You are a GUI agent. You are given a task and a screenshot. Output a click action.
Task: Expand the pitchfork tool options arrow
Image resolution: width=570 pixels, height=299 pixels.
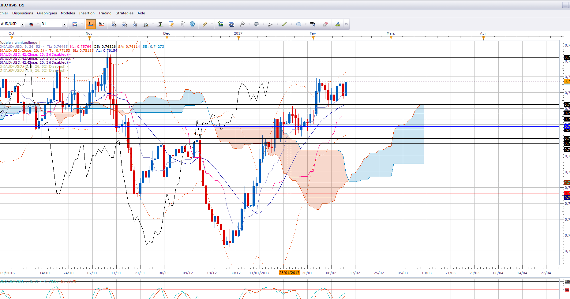[249, 24]
